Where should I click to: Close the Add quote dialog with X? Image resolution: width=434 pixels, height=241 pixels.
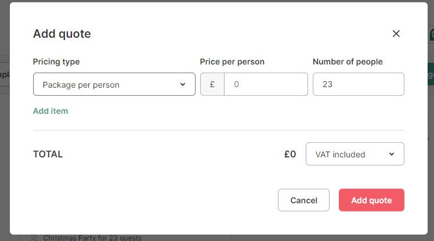(396, 34)
